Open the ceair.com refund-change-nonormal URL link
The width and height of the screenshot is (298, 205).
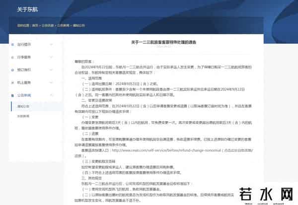pyautogui.click(x=166, y=150)
